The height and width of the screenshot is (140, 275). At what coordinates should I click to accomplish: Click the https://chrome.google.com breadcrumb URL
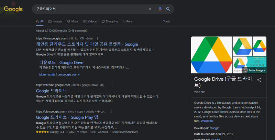[53, 85]
